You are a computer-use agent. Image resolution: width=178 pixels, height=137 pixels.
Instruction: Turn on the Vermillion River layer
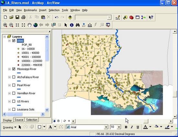(14, 93)
